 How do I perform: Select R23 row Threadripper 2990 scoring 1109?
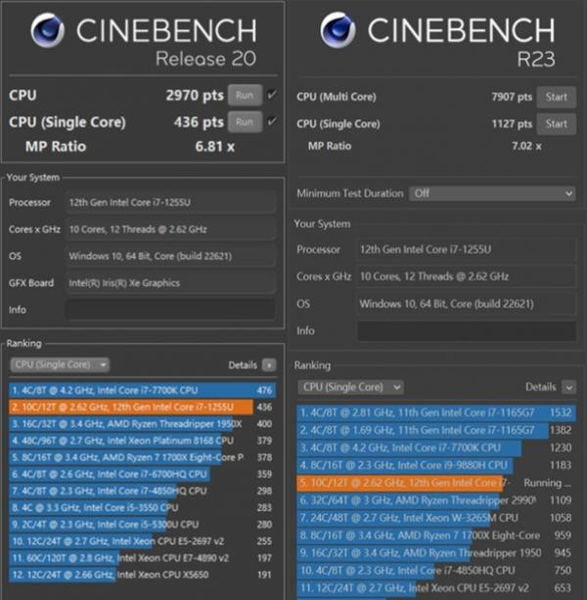click(436, 500)
